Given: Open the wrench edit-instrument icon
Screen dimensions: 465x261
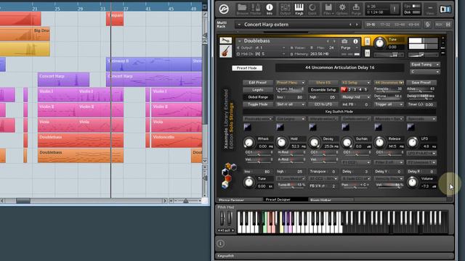Looking at the screenshot, I should click(225, 41).
